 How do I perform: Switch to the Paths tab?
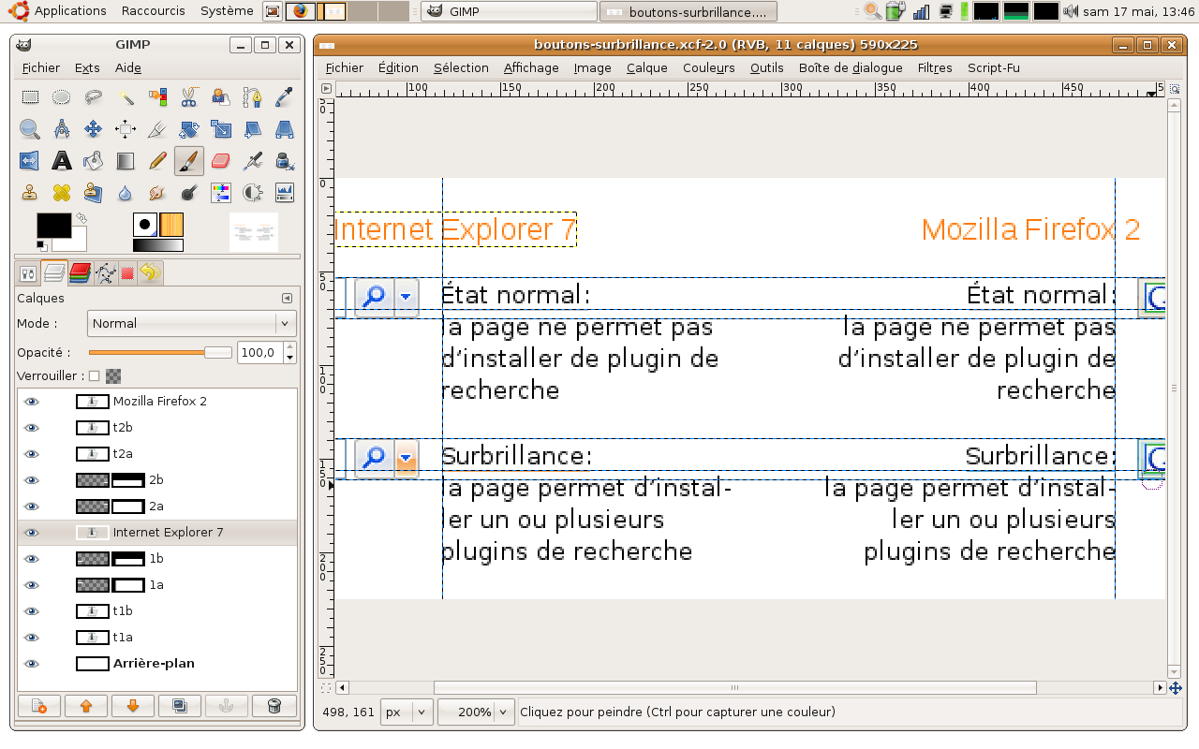104,273
